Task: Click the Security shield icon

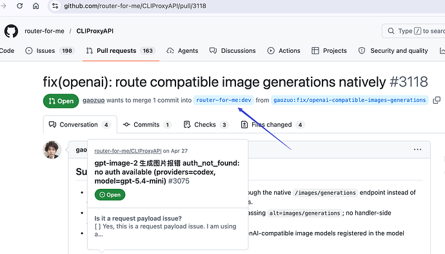Action: point(362,51)
